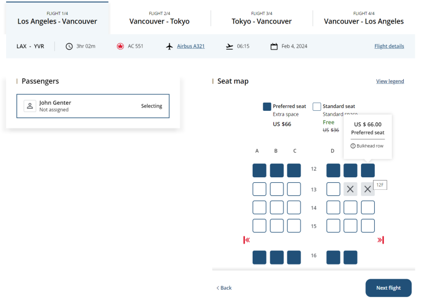Click the right red exit row marker

click(x=380, y=240)
